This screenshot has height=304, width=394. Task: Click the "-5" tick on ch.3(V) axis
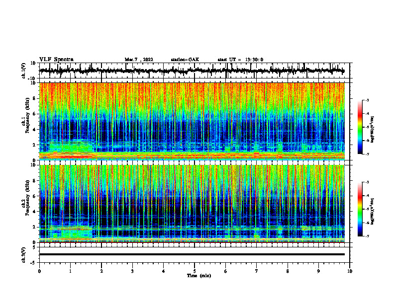click(33, 263)
